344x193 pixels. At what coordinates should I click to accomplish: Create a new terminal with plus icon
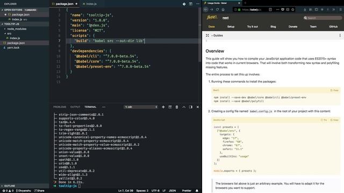tap(163, 107)
